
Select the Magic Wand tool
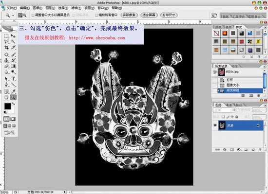(x=14, y=41)
